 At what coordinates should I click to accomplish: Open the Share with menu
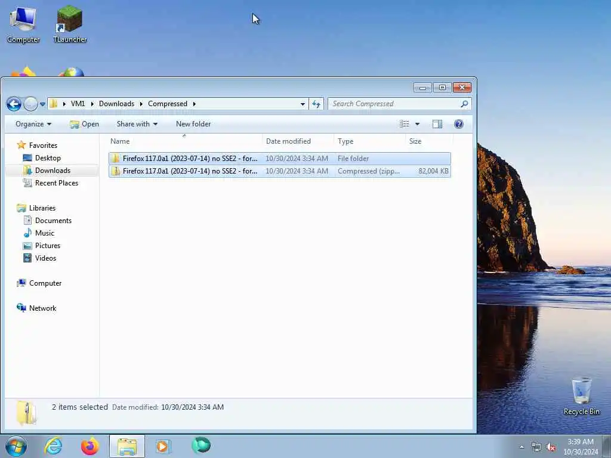(137, 124)
